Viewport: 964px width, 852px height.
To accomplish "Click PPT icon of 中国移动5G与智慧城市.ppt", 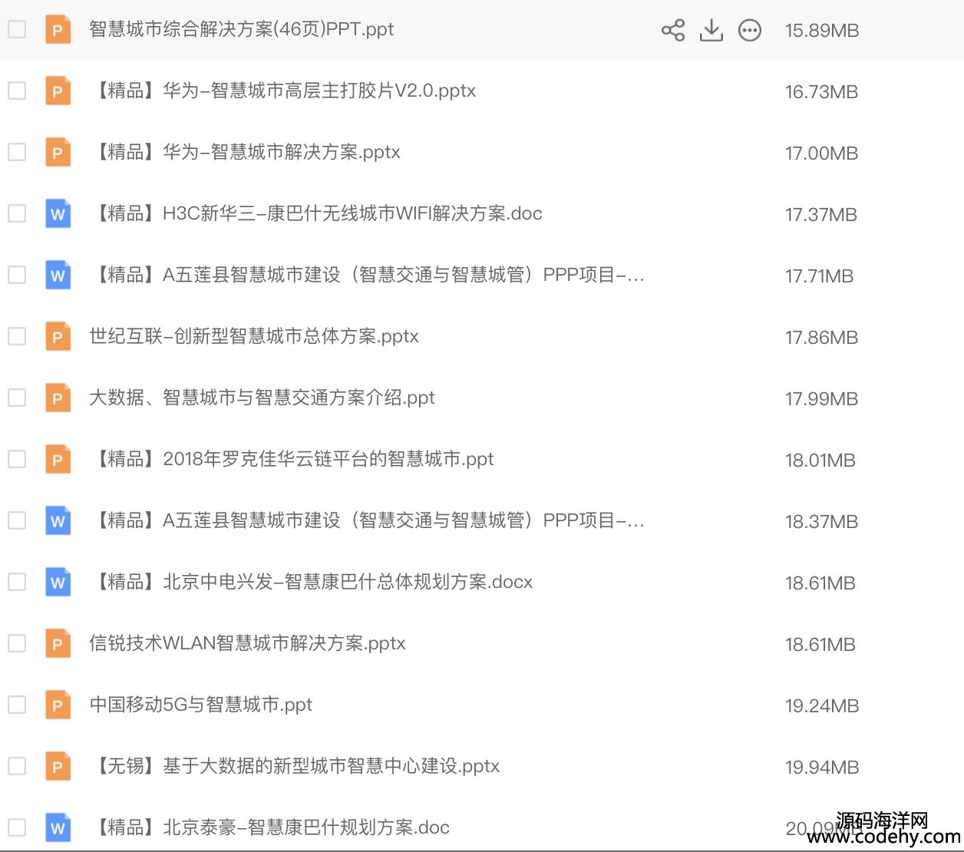I will (58, 705).
